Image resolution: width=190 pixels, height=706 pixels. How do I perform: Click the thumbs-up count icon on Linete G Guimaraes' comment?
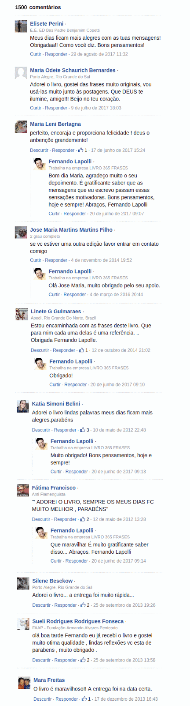point(82,350)
